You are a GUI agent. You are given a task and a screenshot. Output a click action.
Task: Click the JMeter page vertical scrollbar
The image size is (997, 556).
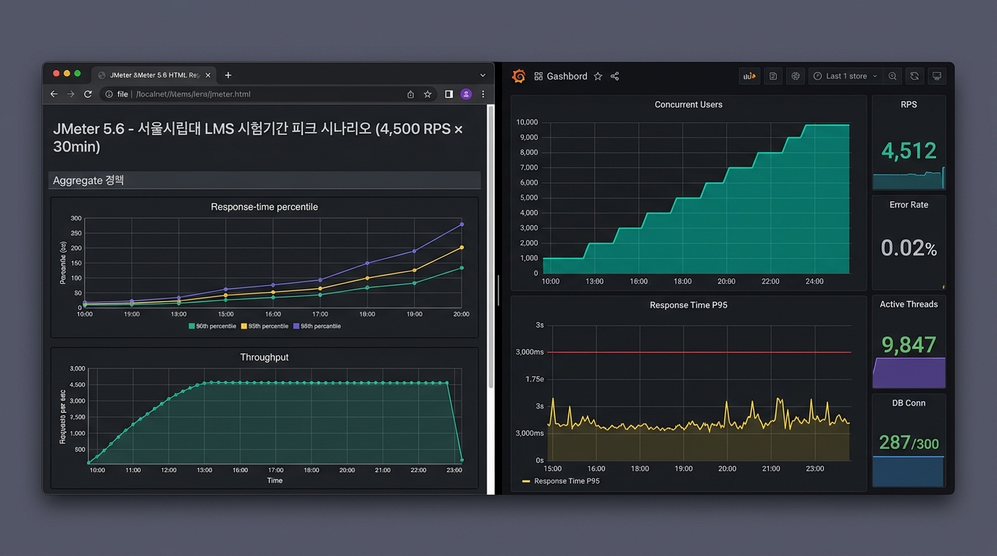(x=491, y=246)
